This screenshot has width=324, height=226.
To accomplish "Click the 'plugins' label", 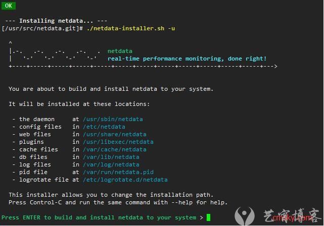I will coord(31,142).
